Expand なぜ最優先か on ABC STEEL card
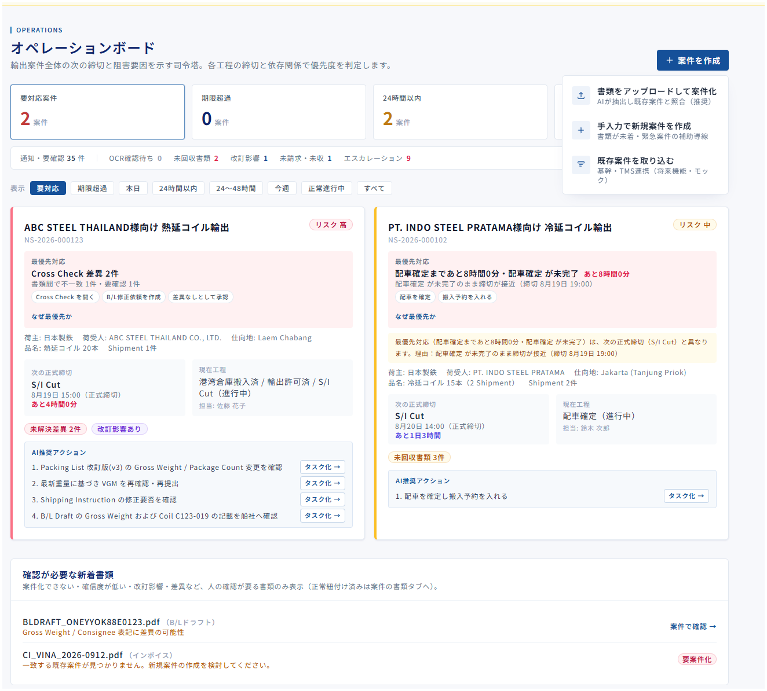 pyautogui.click(x=52, y=317)
